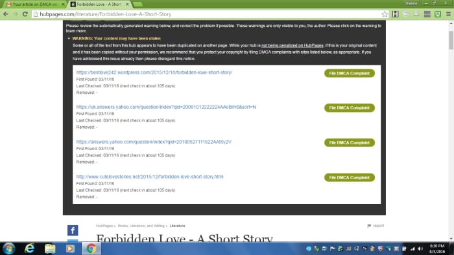Image resolution: width=454 pixels, height=255 pixels.
Task: Click the red shield tray icon
Action: point(381,249)
